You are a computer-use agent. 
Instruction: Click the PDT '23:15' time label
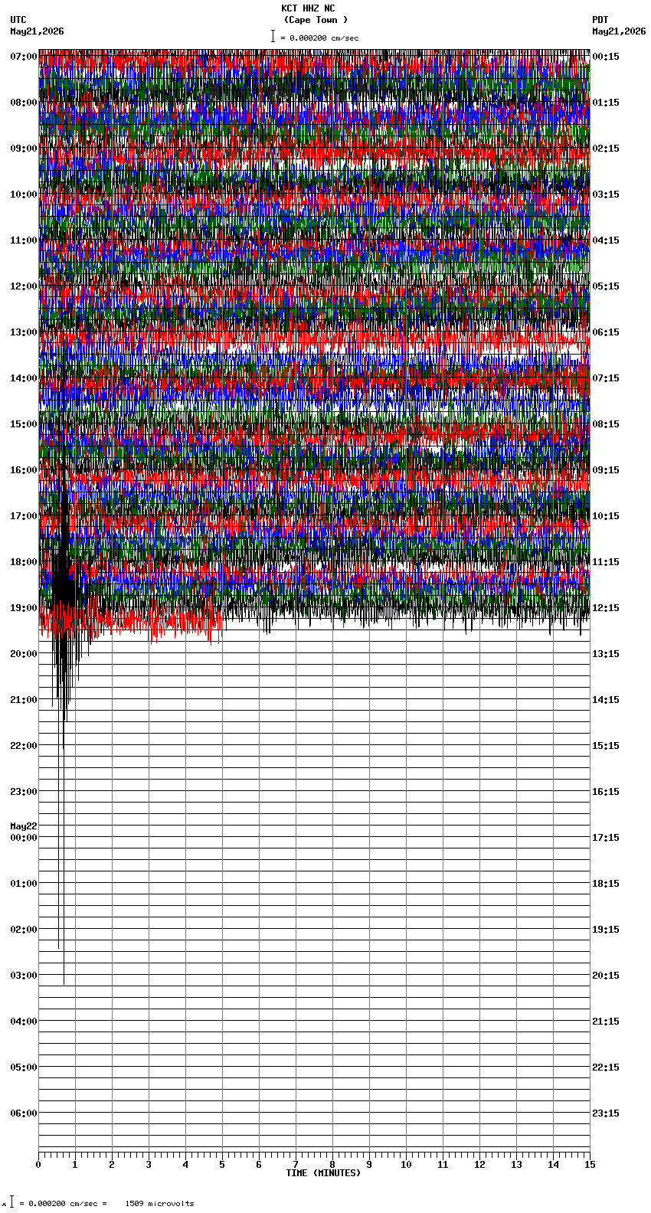click(606, 1113)
